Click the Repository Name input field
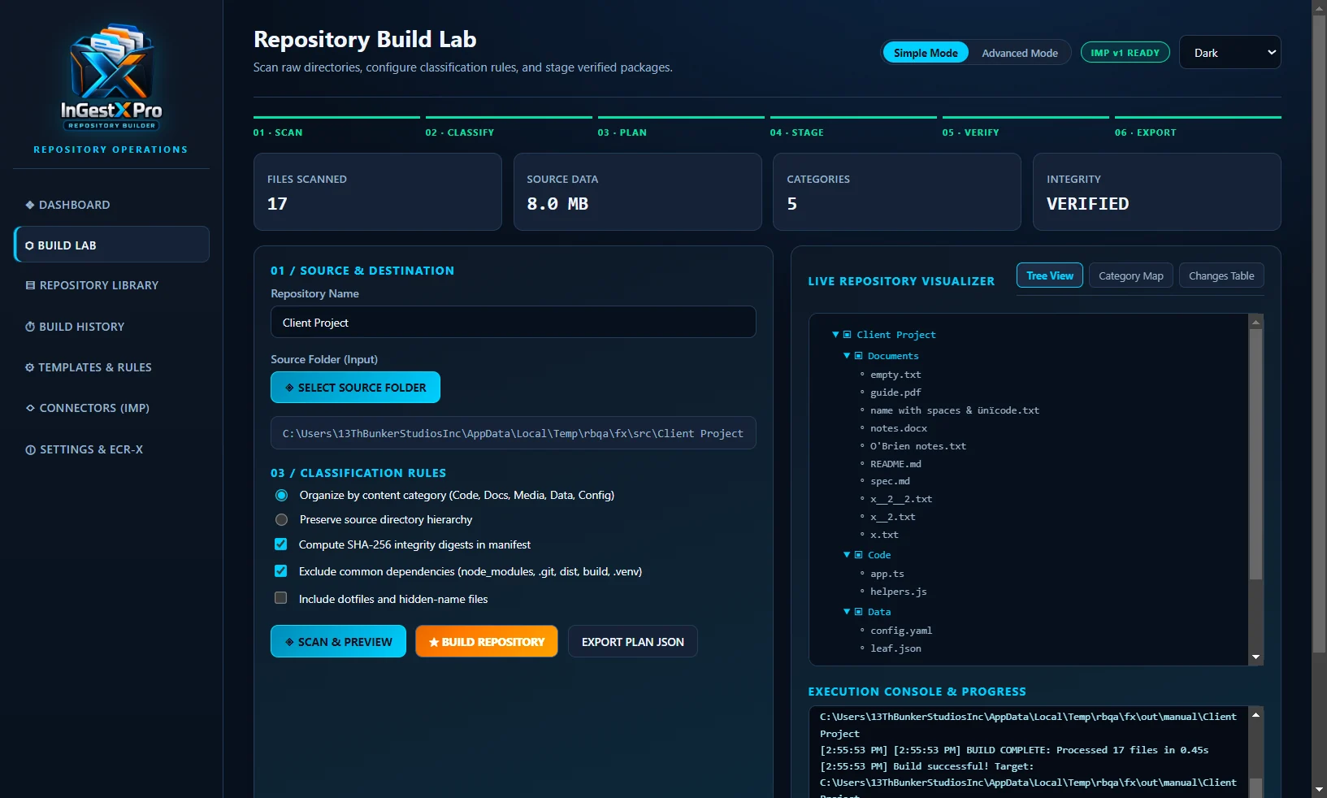This screenshot has height=798, width=1327. pyautogui.click(x=513, y=323)
